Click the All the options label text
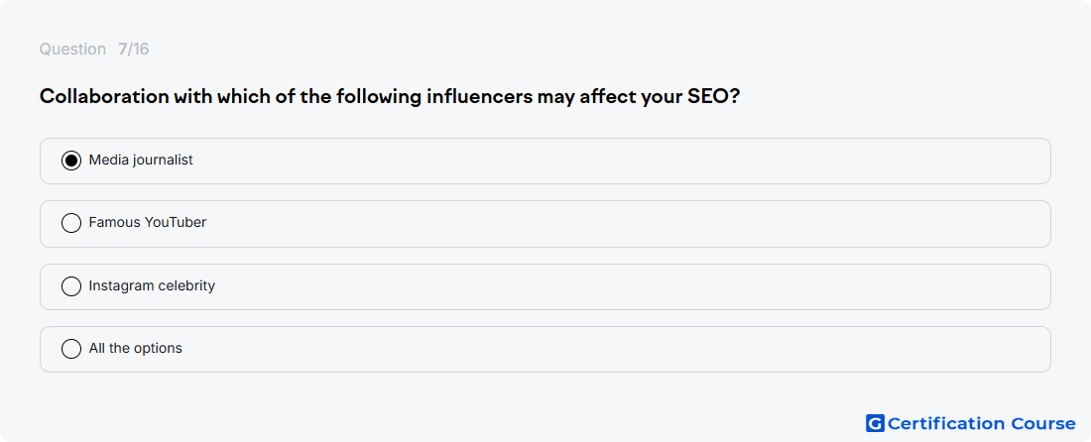 click(136, 348)
